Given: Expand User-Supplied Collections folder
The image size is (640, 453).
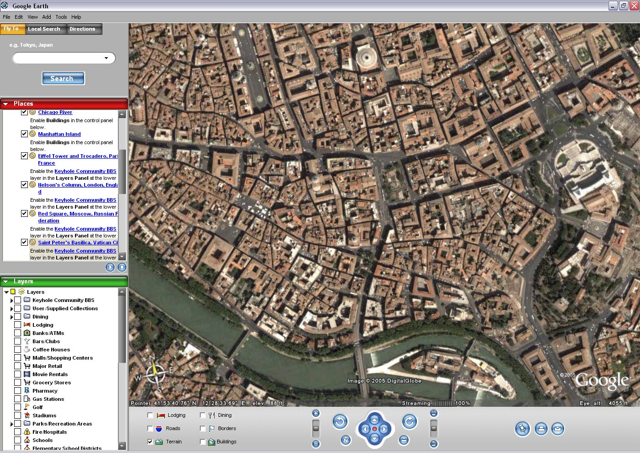Looking at the screenshot, I should click(11, 309).
